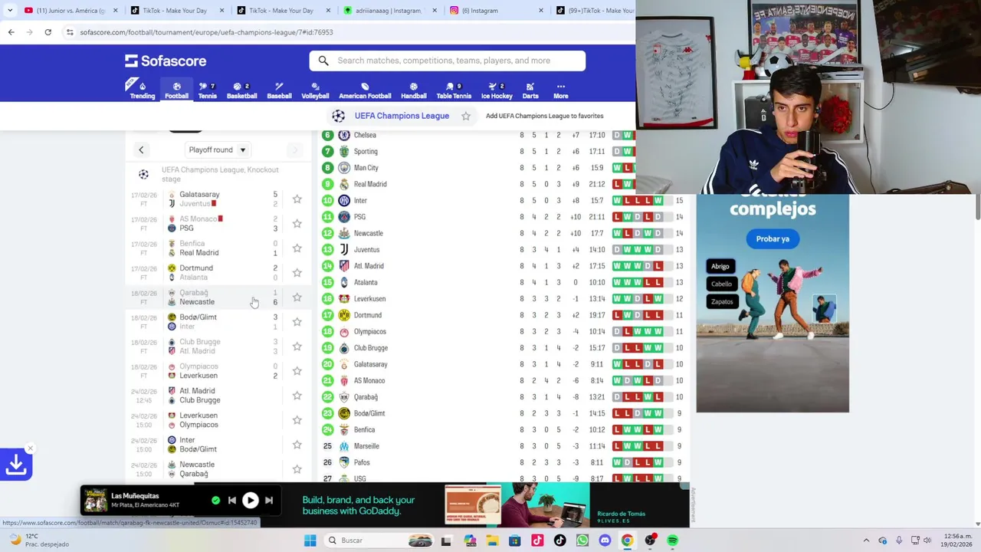
Task: Click the Real Madrid crest in standings
Action: tap(344, 184)
